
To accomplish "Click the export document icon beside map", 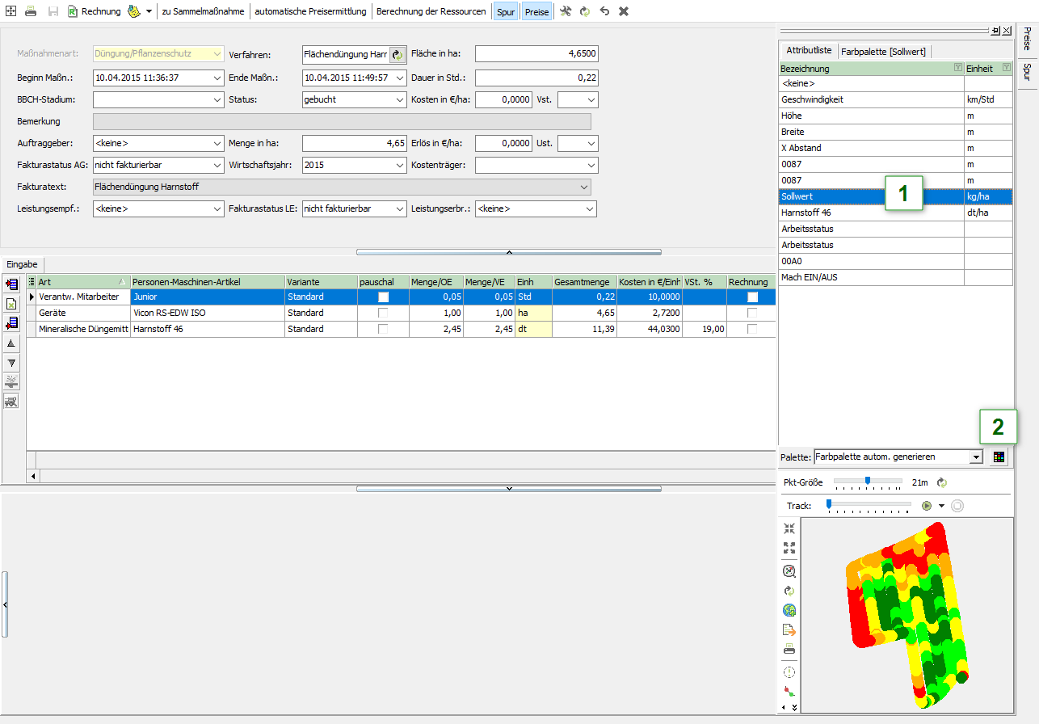I will 789,629.
